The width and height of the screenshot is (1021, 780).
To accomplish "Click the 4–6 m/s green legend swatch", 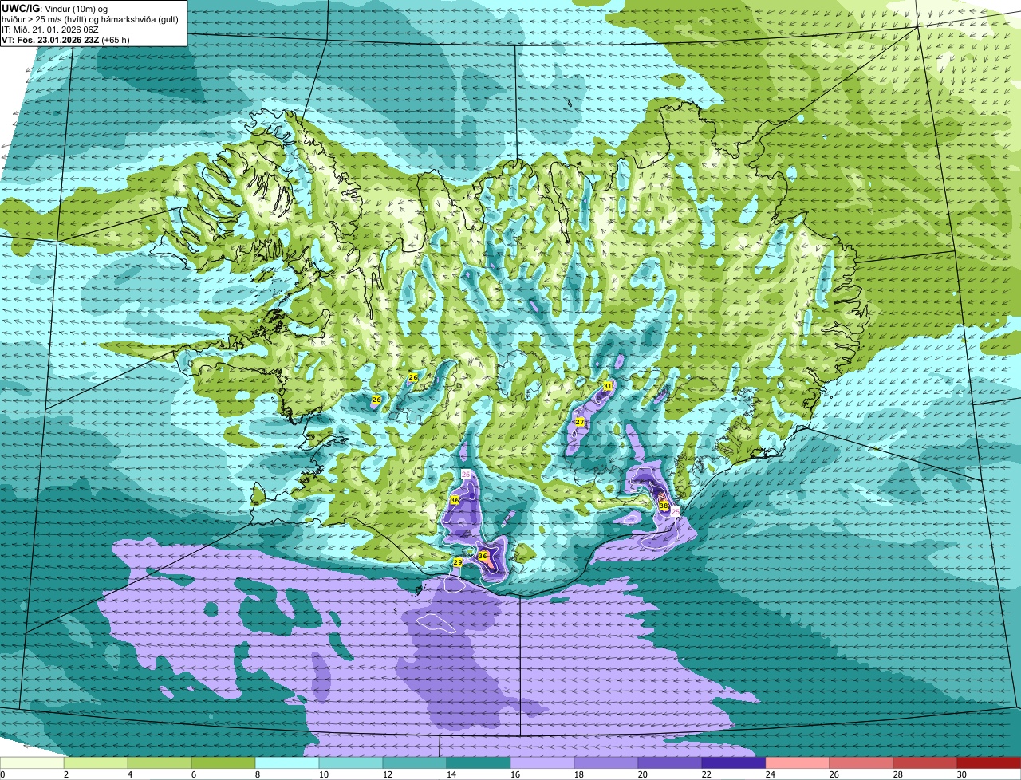I will click(x=160, y=763).
